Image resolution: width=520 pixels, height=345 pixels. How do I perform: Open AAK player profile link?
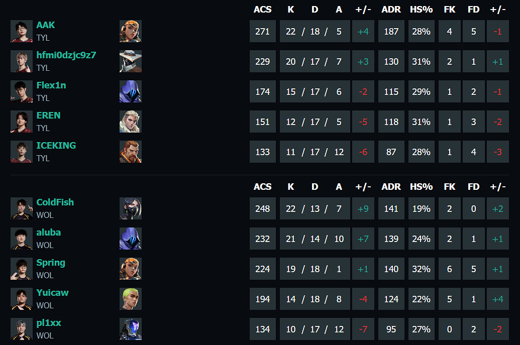click(46, 25)
